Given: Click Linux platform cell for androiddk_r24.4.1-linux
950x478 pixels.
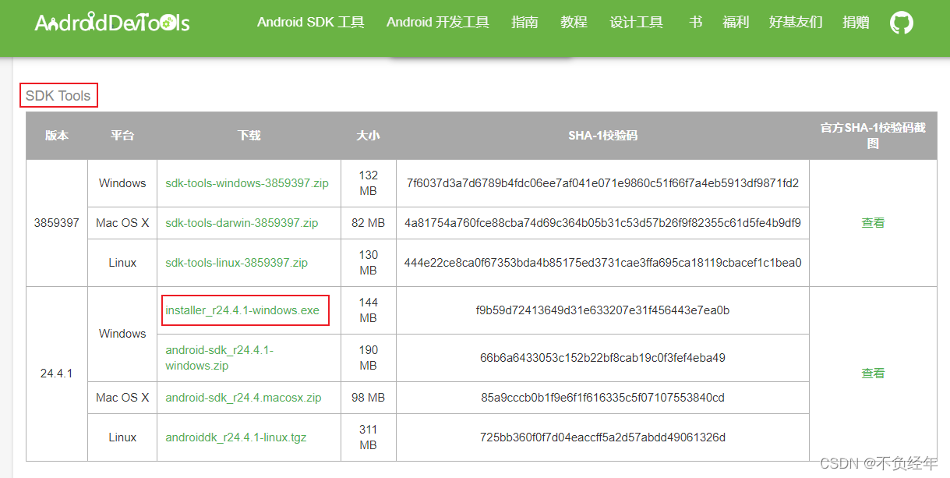Looking at the screenshot, I should coord(122,437).
